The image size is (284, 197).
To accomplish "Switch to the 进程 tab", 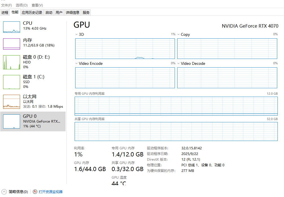I will click(x=5, y=12).
